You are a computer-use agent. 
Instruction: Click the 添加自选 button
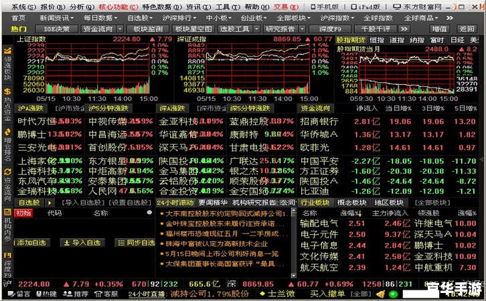pyautogui.click(x=31, y=243)
